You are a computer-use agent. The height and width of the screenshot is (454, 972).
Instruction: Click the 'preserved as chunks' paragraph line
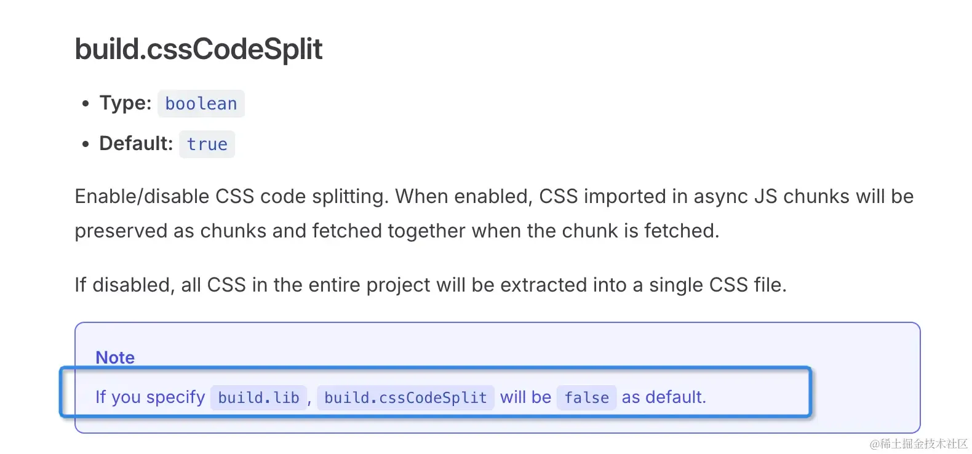(397, 231)
